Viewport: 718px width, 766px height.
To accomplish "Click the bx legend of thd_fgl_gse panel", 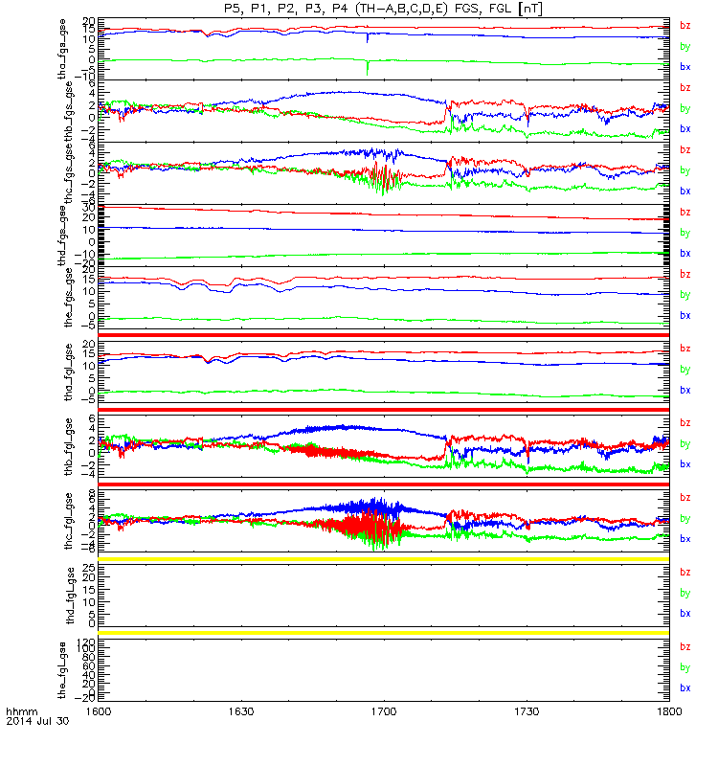I will 685,613.
